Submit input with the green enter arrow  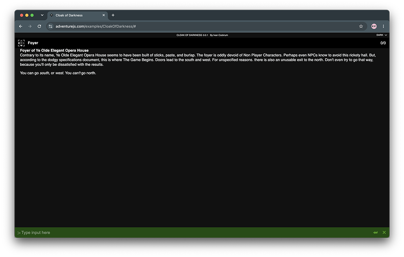point(376,233)
